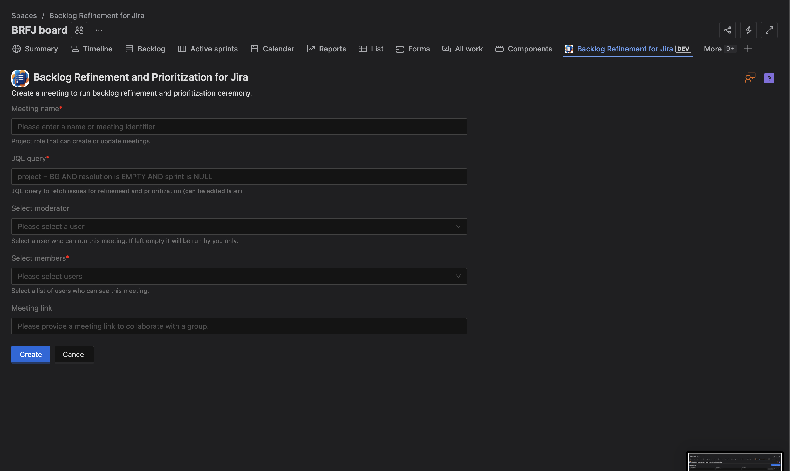Click the screenshot thumbnail preview in corner
Image resolution: width=790 pixels, height=471 pixels.
[x=734, y=461]
